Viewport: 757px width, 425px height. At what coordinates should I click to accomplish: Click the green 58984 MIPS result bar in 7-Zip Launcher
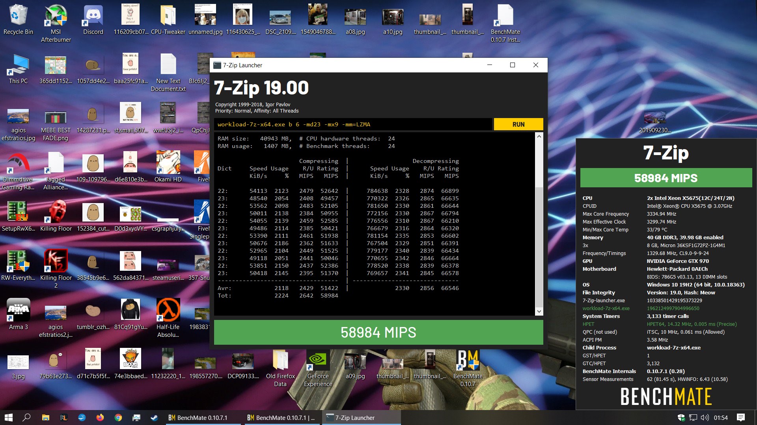point(378,333)
